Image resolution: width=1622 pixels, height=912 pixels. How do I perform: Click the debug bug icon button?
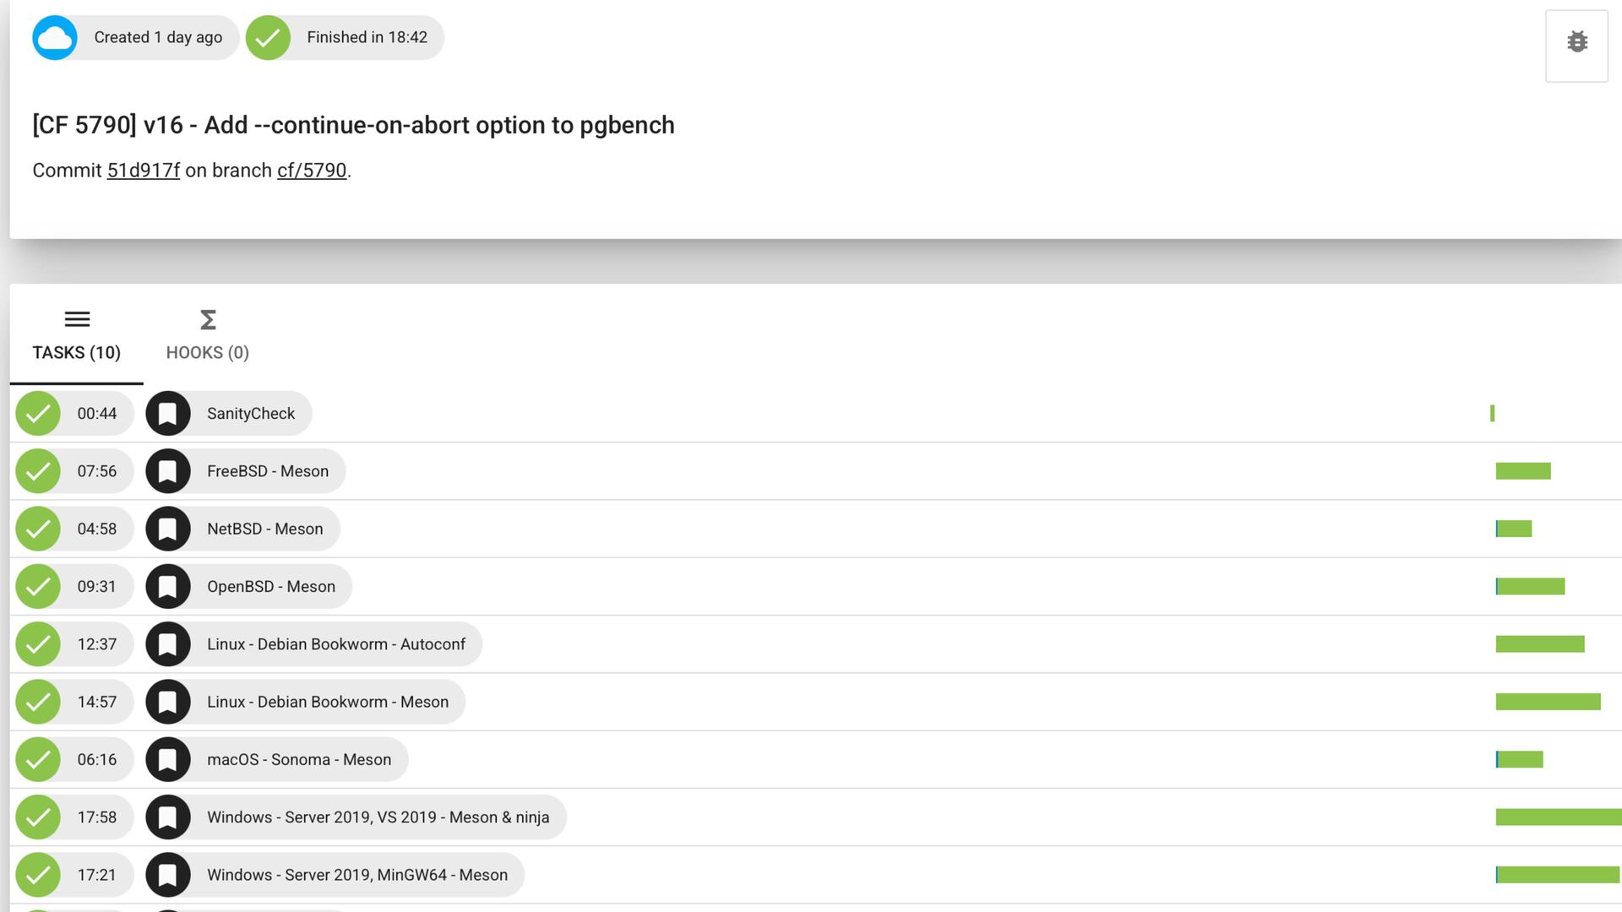pyautogui.click(x=1576, y=42)
